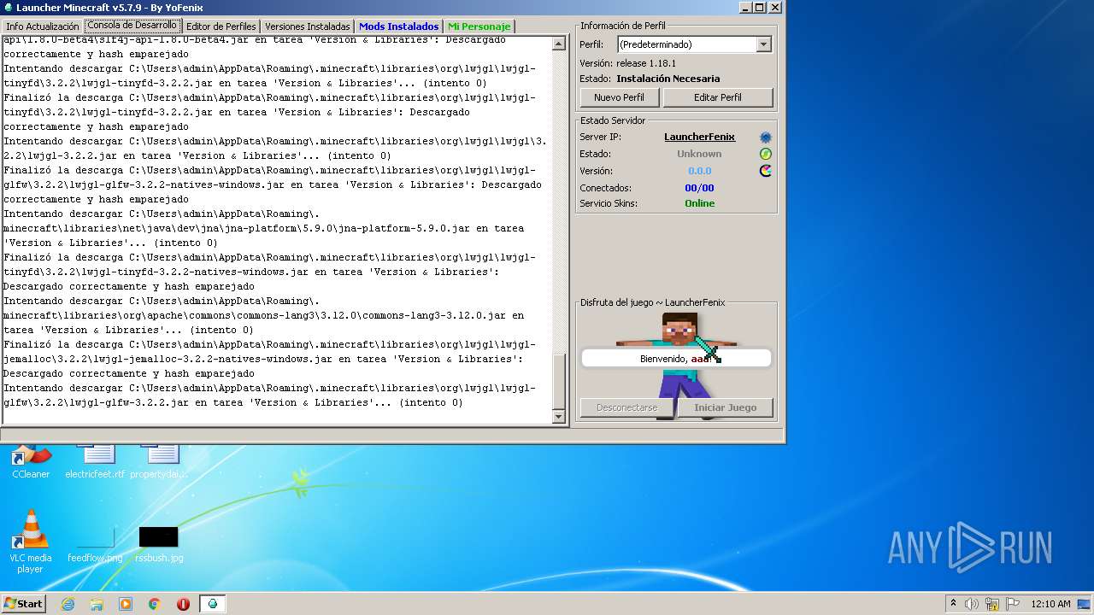The width and height of the screenshot is (1094, 615).
Task: Select the electricfeet.rtf desktop file
Action: pyautogui.click(x=95, y=462)
